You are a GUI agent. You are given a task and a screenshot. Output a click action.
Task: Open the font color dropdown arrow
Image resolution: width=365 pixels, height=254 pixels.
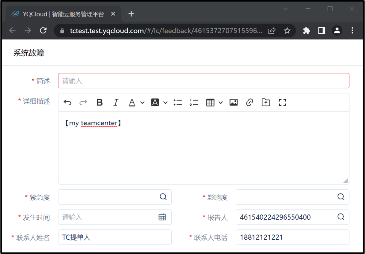click(142, 103)
